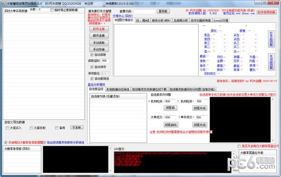Click the scroll down arrow of LOG display

point(234,171)
